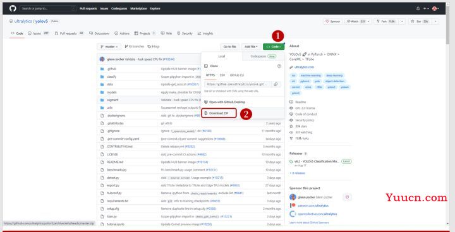Open the data folder
The height and width of the screenshot is (232, 455).
coord(110,85)
